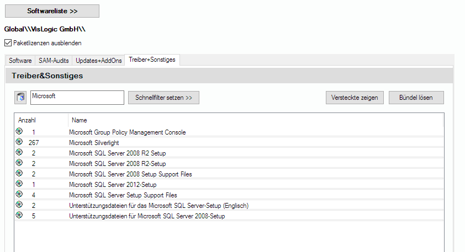
Task: Click the count 267 for Silverlight
Action: coord(34,143)
